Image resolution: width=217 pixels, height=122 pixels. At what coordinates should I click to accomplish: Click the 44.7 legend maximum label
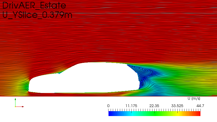200,106
